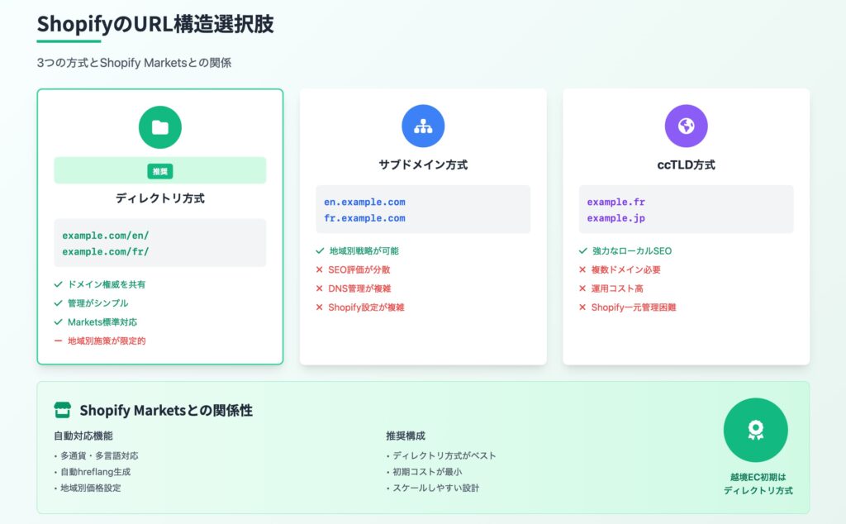The height and width of the screenshot is (524, 846).
Task: Click the 複数ドメイン必要 text
Action: (x=626, y=269)
